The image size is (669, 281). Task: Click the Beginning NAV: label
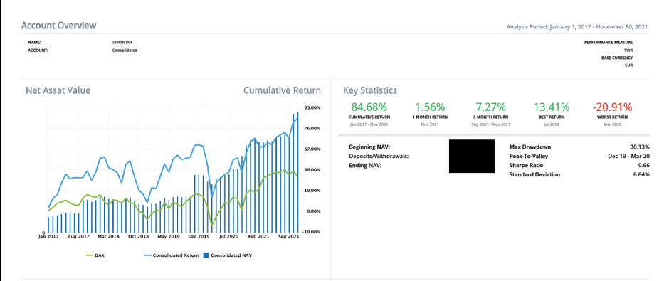coord(369,147)
